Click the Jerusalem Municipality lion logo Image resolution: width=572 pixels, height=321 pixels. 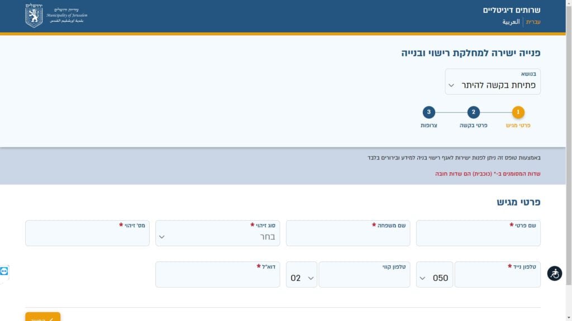(34, 16)
